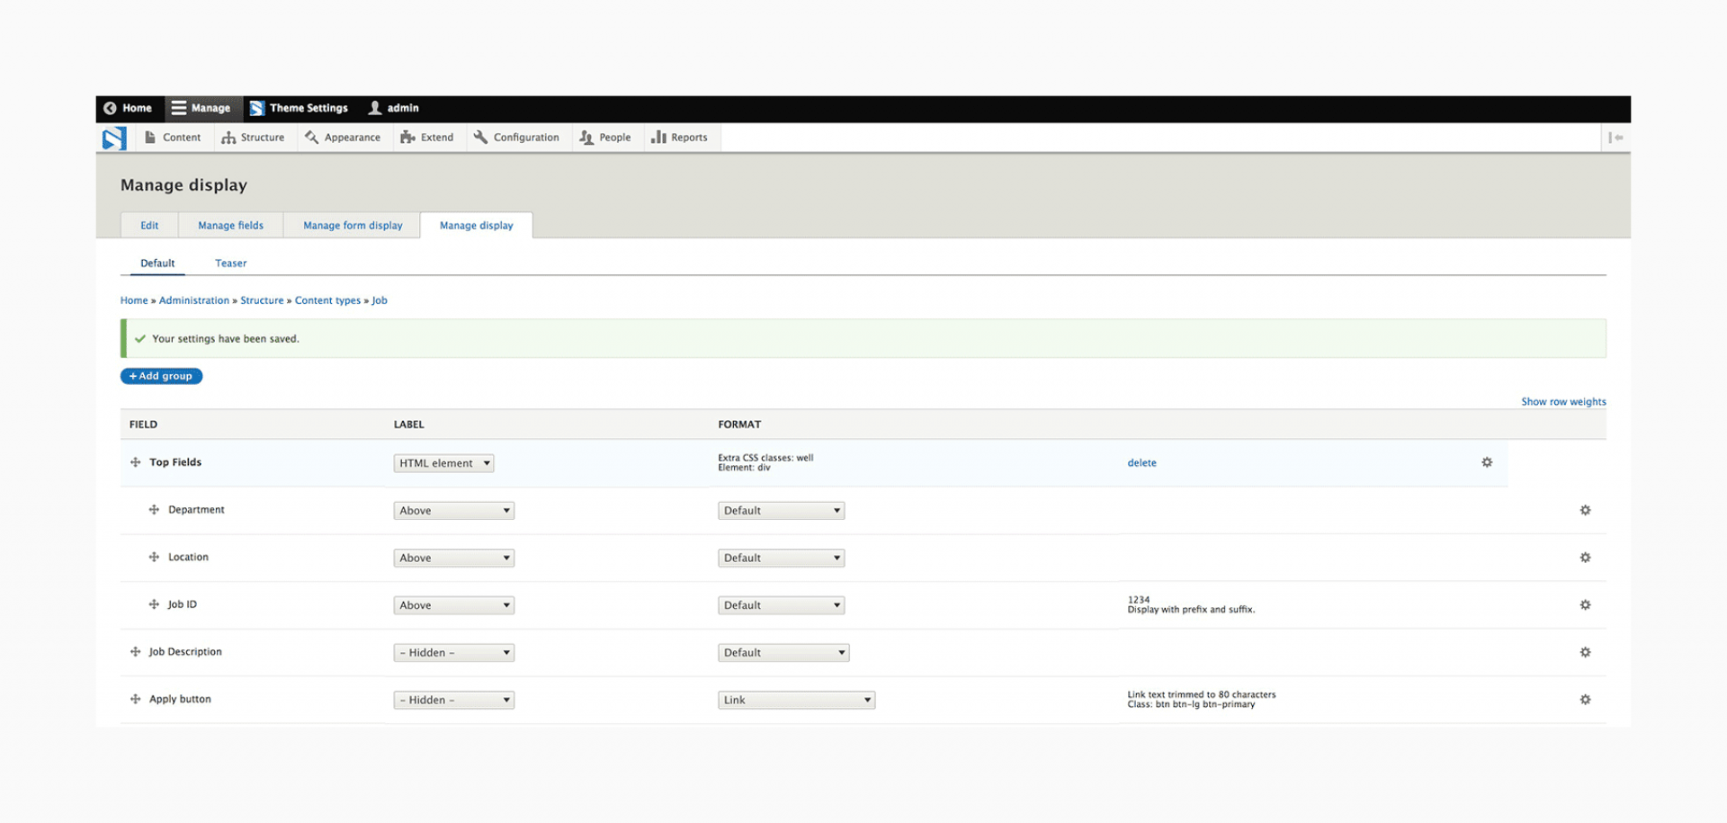Open Content types from the breadcrumb
The image size is (1727, 823).
(x=327, y=300)
